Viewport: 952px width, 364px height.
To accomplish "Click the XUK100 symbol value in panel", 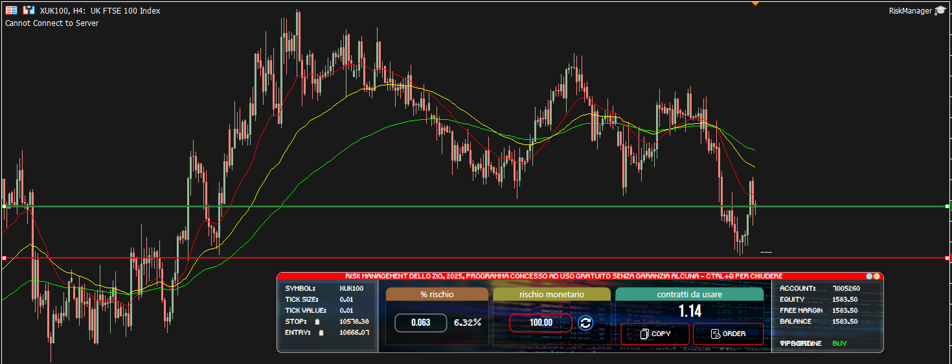I will [352, 288].
